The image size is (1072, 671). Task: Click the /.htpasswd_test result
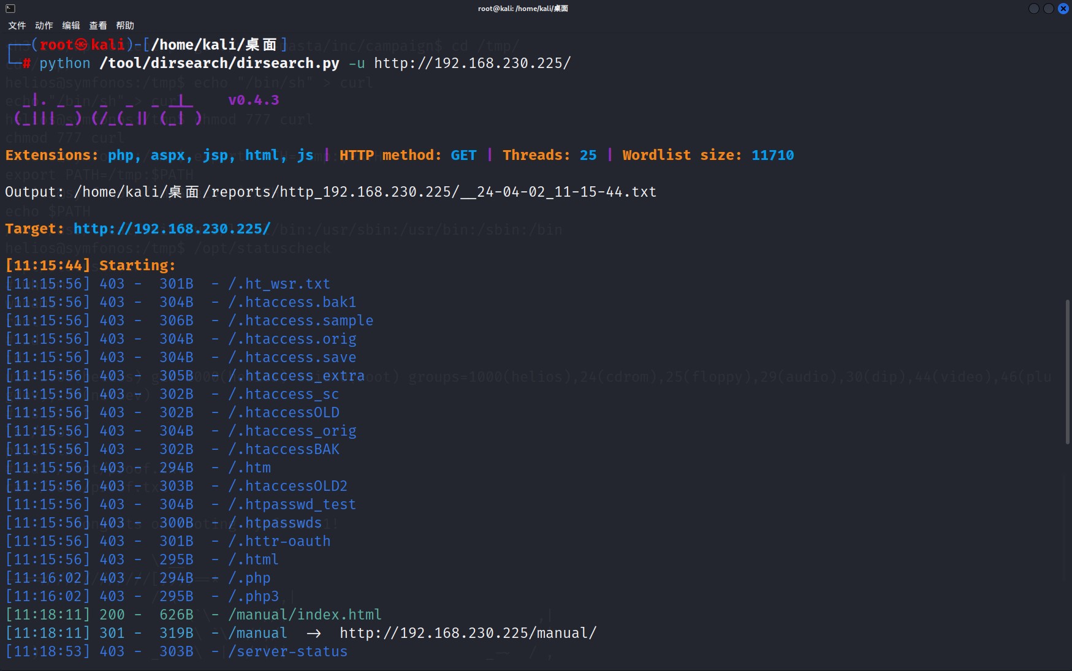pyautogui.click(x=292, y=504)
